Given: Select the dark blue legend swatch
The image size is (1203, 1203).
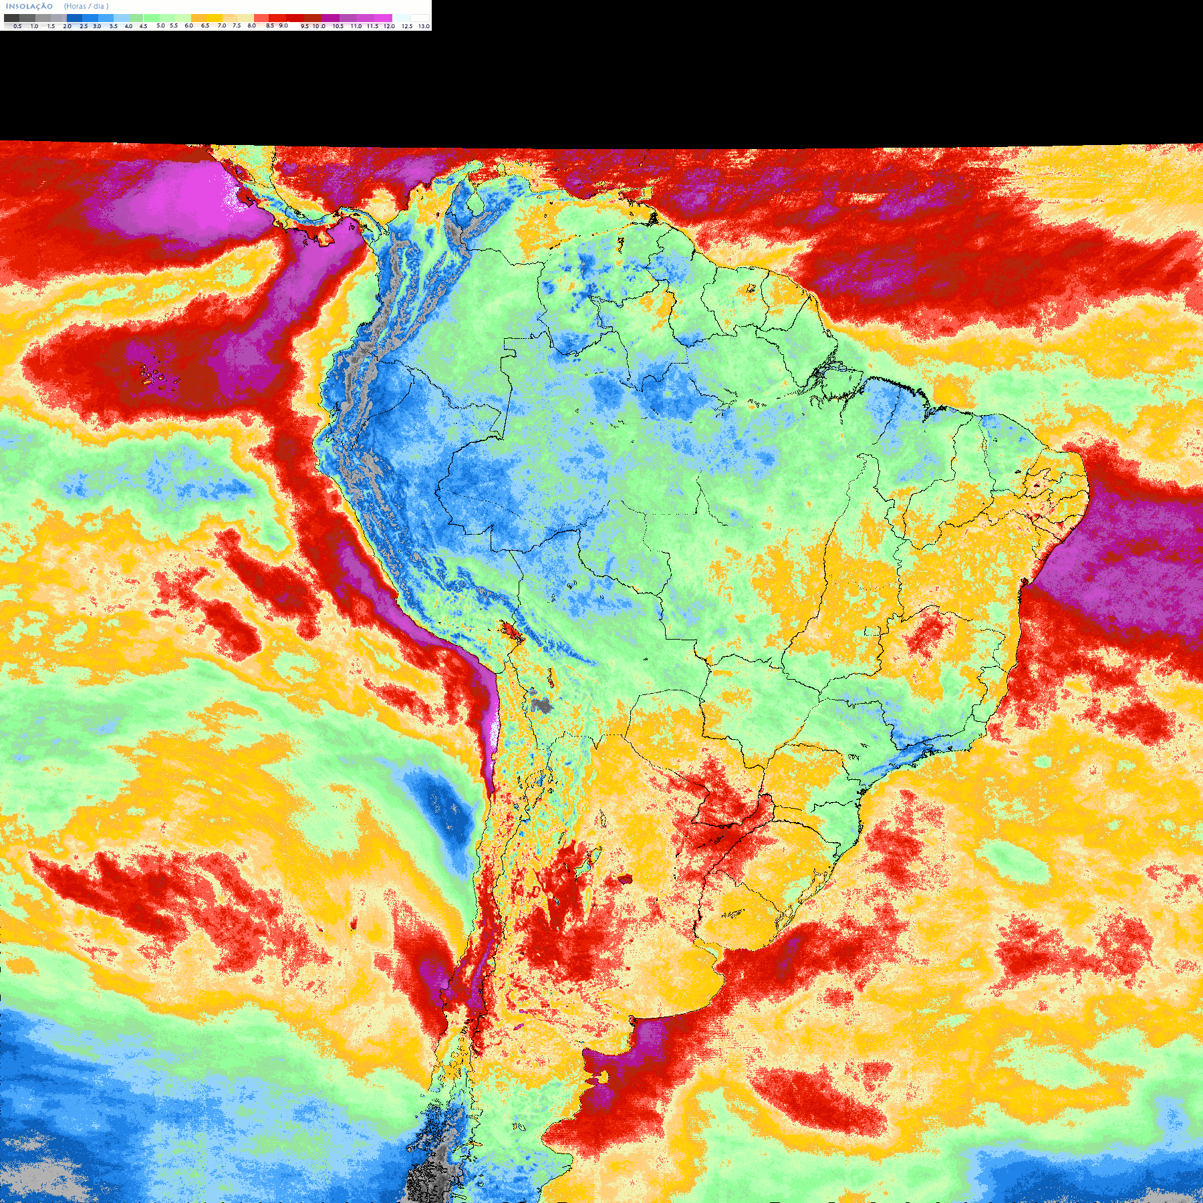Looking at the screenshot, I should point(74,18).
